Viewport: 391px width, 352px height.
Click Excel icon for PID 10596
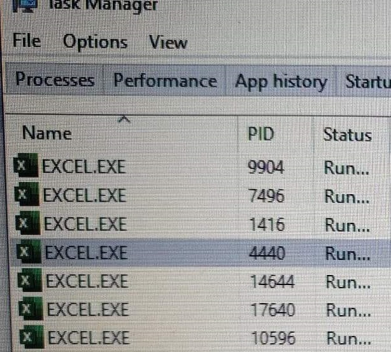tap(32, 337)
